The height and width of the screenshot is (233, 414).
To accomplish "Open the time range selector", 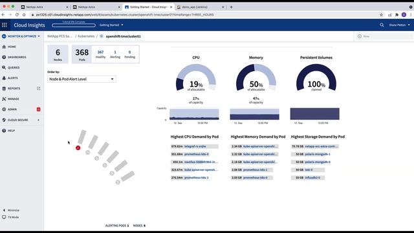I will click(384, 36).
